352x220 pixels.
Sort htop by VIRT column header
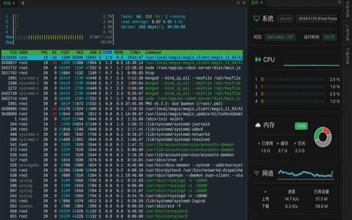66,52
